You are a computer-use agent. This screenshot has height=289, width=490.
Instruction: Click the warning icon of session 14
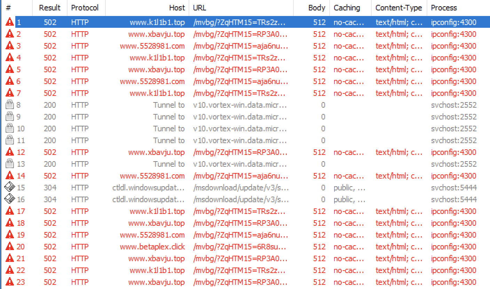click(x=10, y=176)
